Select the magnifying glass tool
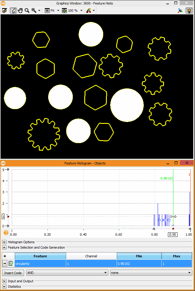 point(27,11)
